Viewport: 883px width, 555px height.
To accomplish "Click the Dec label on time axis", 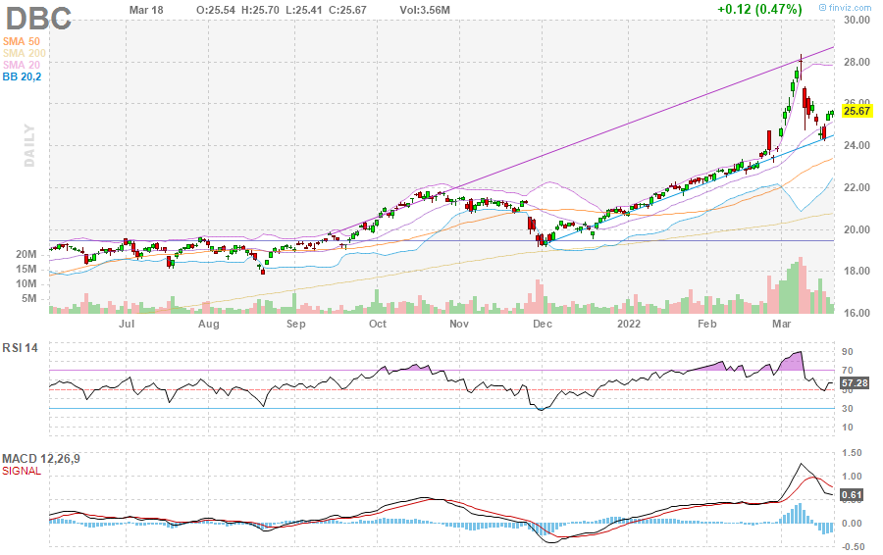I will click(543, 324).
